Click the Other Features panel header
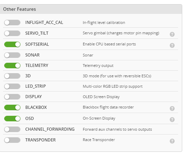Image resolution: width=185 pixels, height=156 pixels. click(91, 9)
